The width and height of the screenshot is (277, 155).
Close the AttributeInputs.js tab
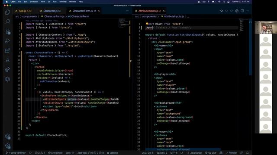point(164,11)
